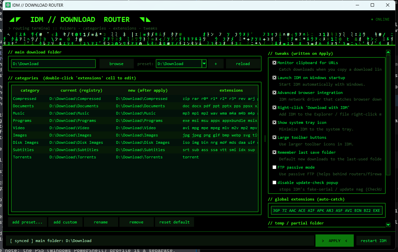The height and width of the screenshot is (252, 398).
Task: Click the remove button
Action: 136,222
